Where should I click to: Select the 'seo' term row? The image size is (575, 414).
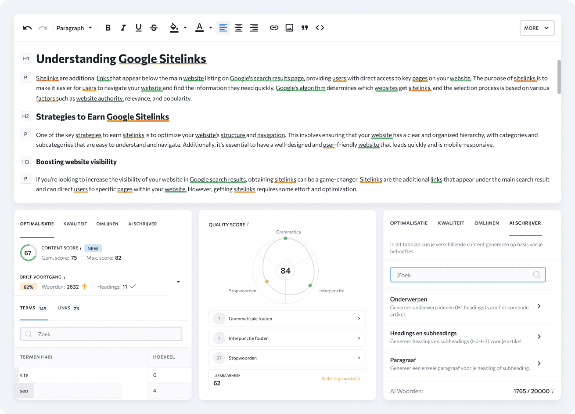coord(103,391)
